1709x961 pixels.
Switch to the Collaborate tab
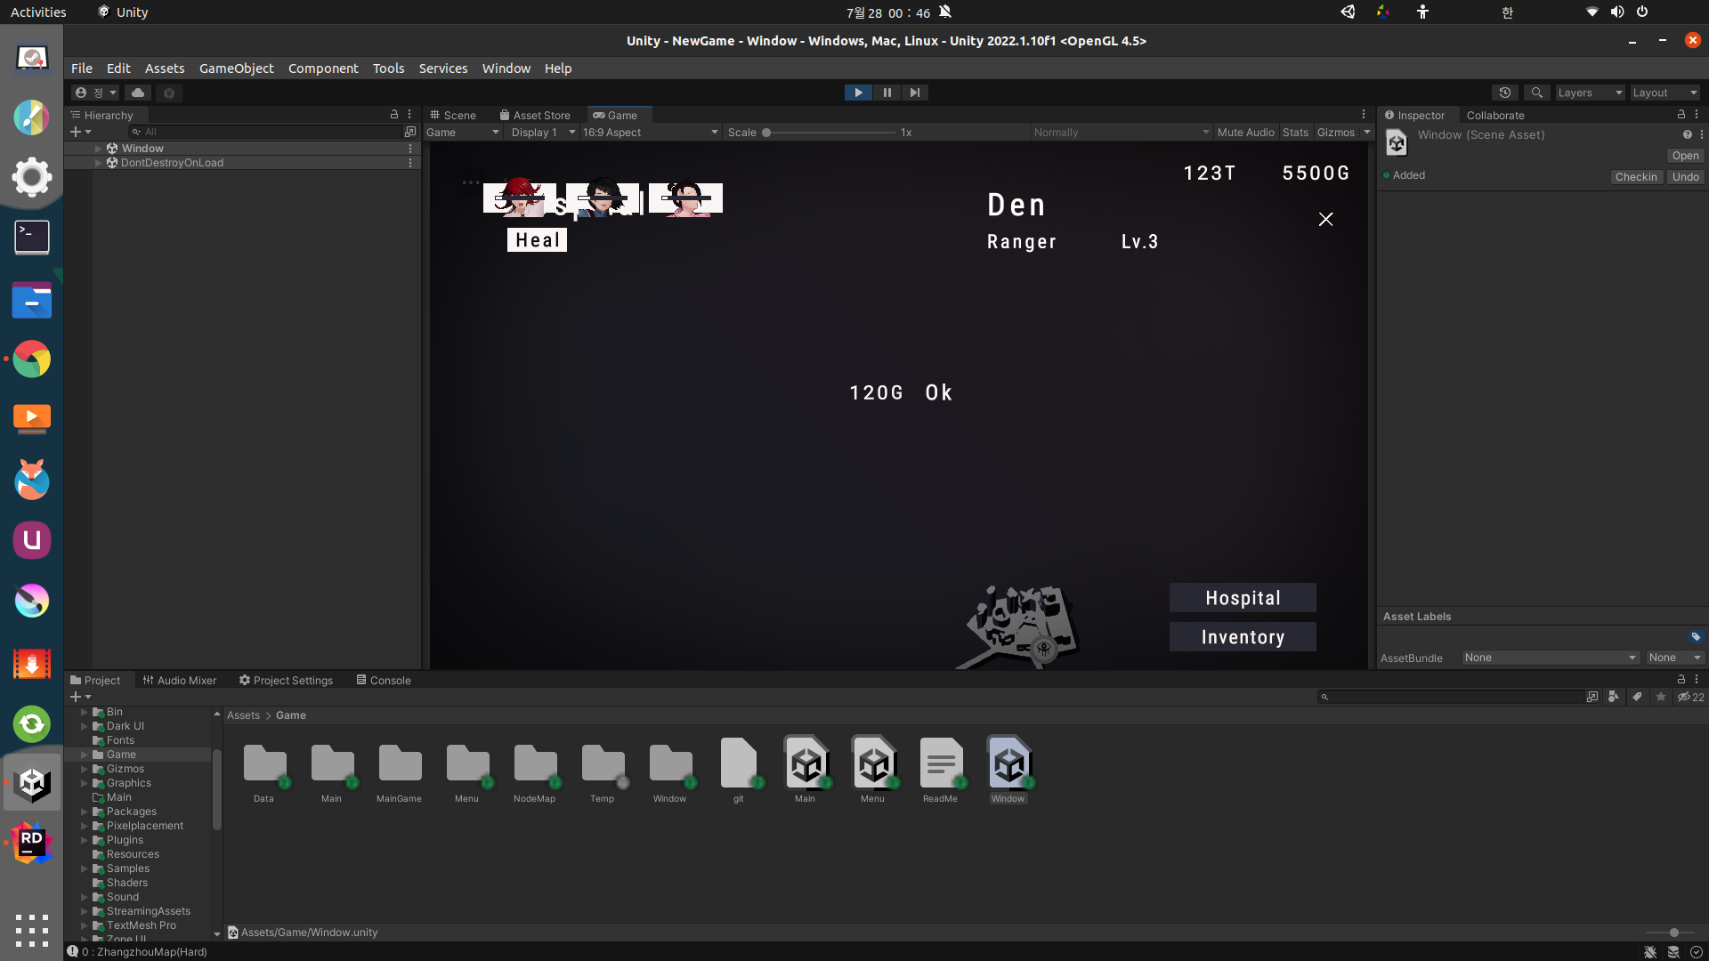pyautogui.click(x=1495, y=115)
